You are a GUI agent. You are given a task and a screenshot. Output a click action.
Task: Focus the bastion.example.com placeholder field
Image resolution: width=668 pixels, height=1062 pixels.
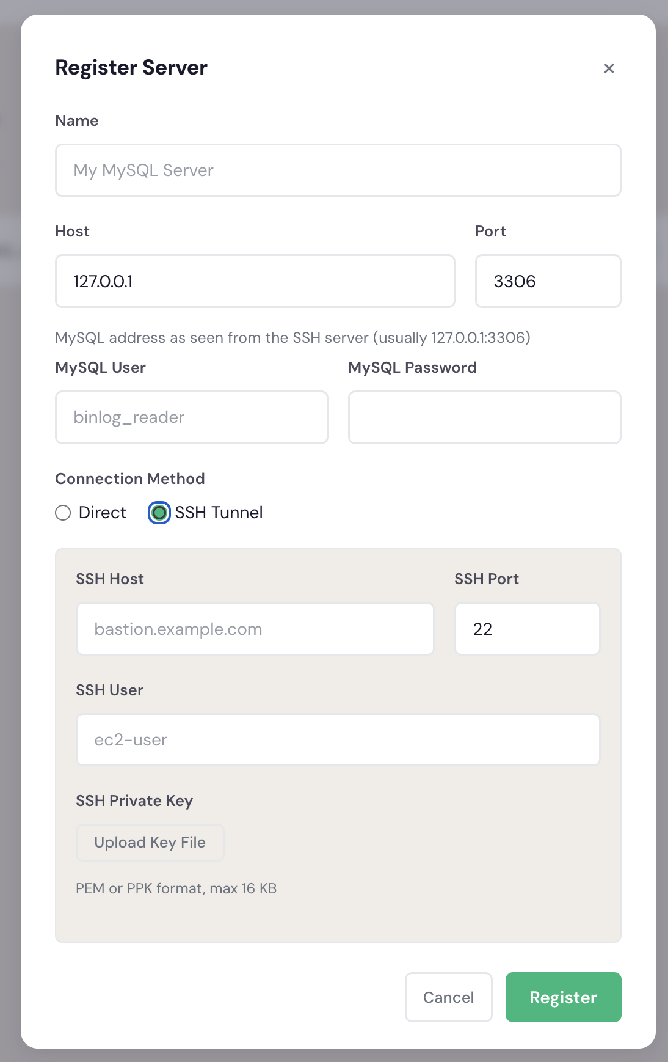[255, 628]
